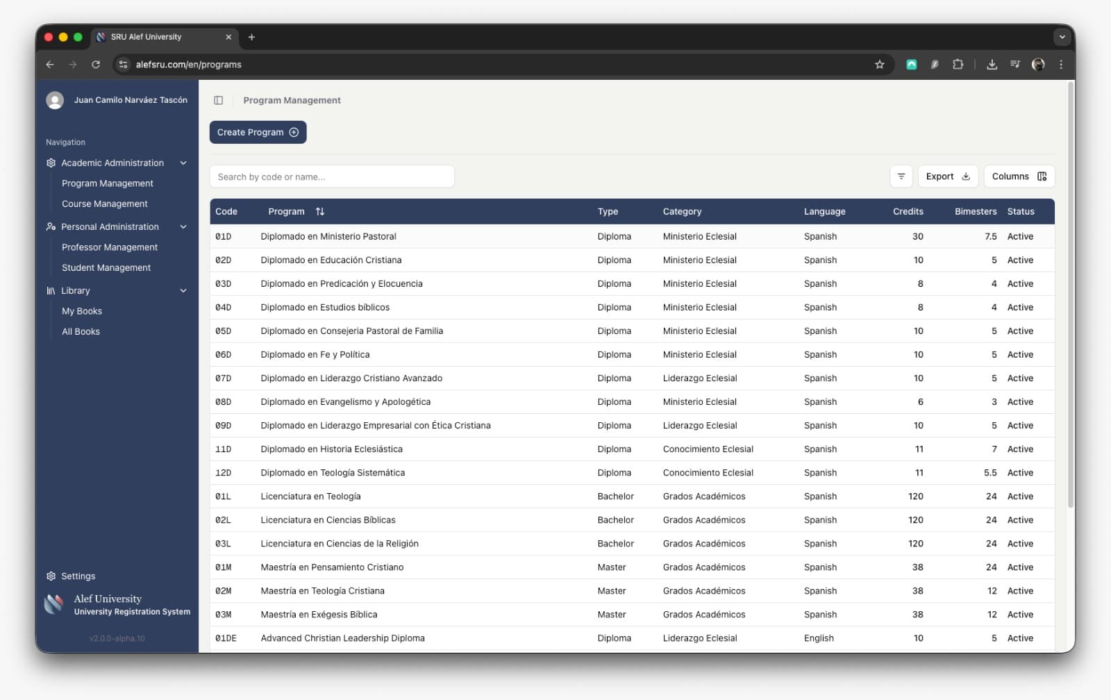Screen dimensions: 1111x700
Task: Open the Columns visibility dropdown
Action: tap(1018, 176)
